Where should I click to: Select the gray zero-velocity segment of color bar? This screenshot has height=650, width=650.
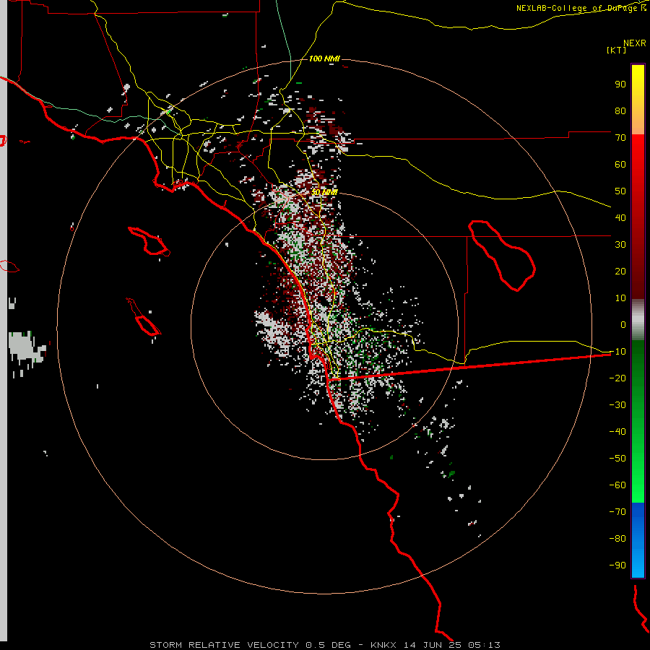(638, 319)
